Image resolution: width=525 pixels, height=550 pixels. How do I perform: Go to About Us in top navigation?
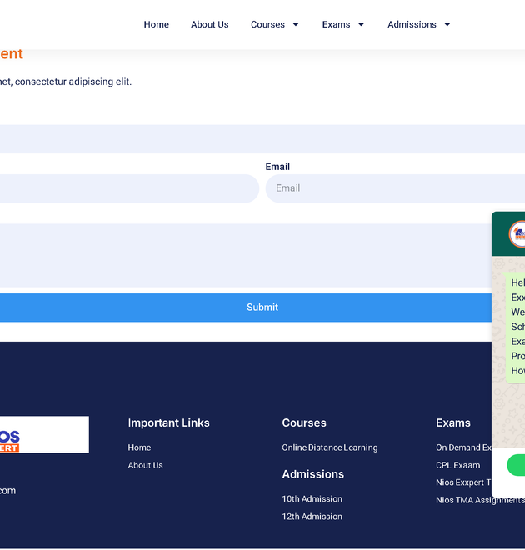(x=210, y=24)
